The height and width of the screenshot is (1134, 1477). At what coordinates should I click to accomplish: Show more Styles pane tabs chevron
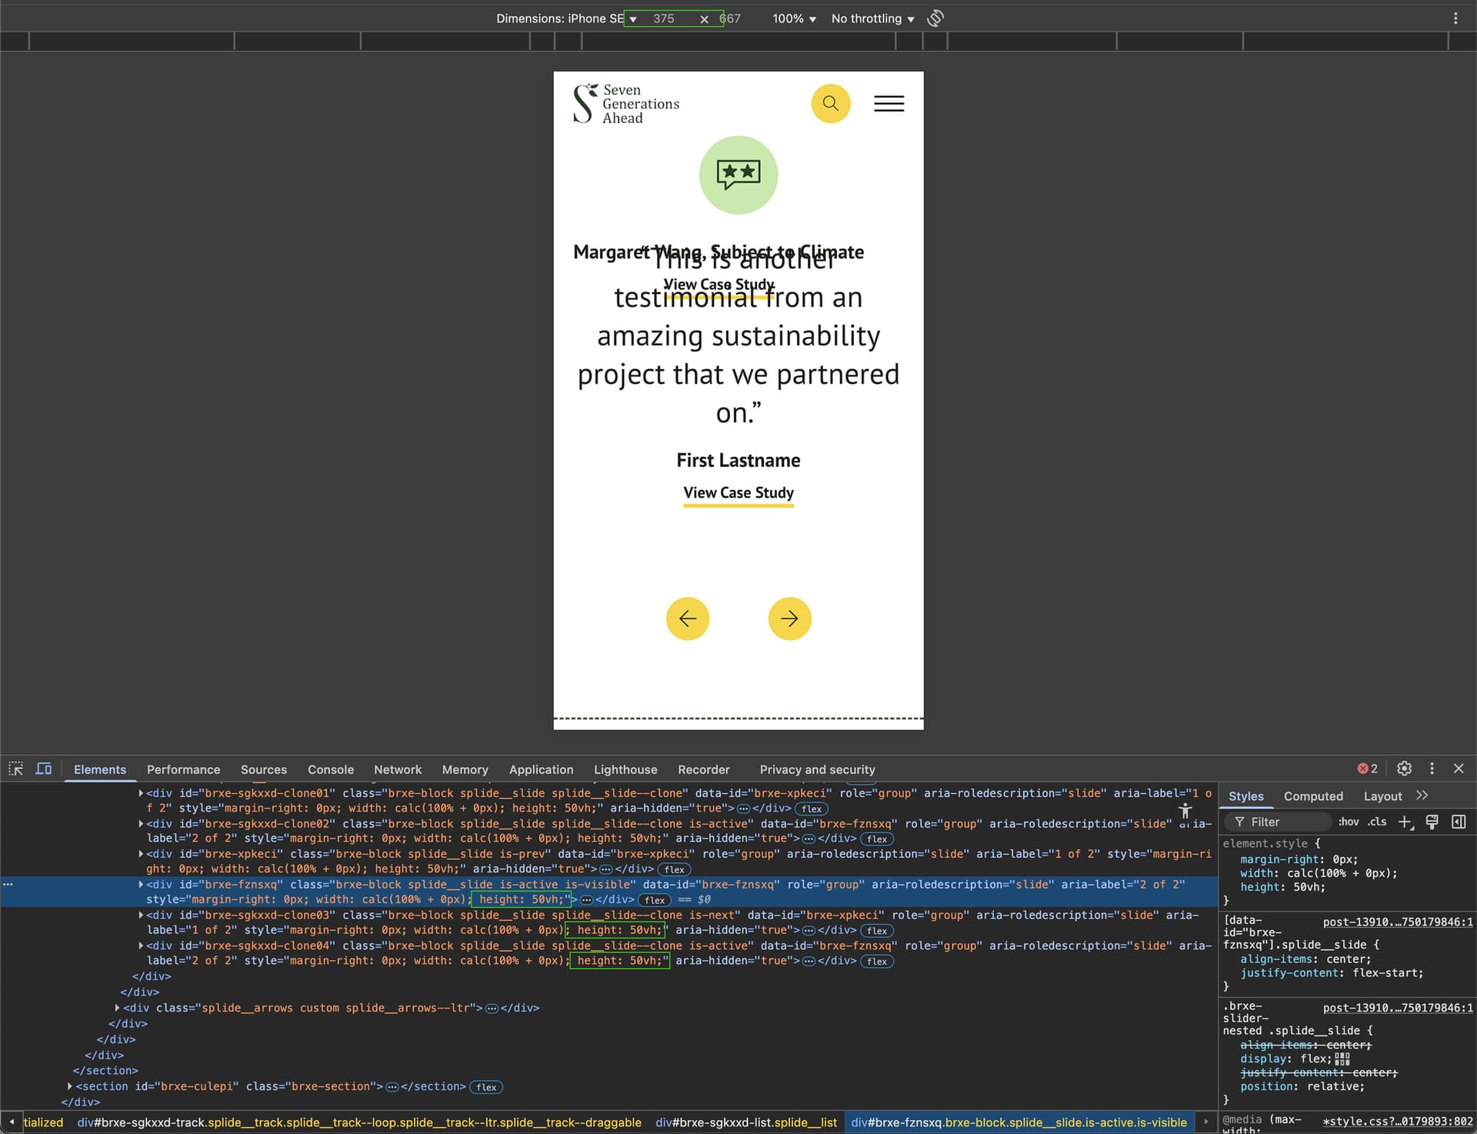click(x=1422, y=795)
